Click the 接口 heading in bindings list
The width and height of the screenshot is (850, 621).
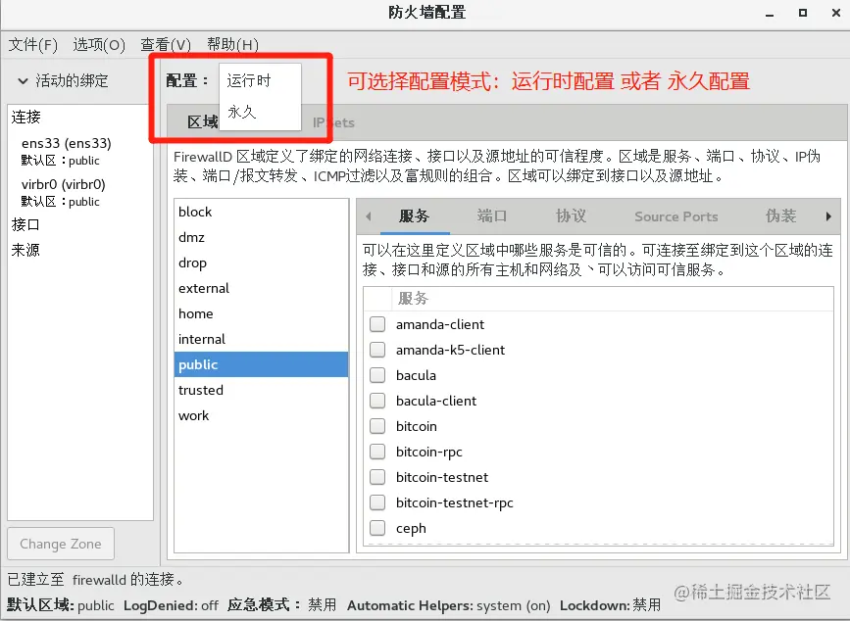(25, 224)
